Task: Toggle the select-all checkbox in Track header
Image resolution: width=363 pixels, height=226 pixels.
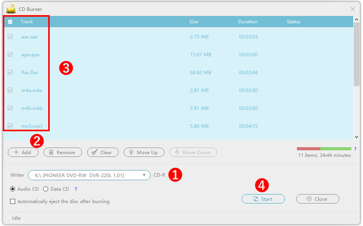Action: tap(10, 22)
